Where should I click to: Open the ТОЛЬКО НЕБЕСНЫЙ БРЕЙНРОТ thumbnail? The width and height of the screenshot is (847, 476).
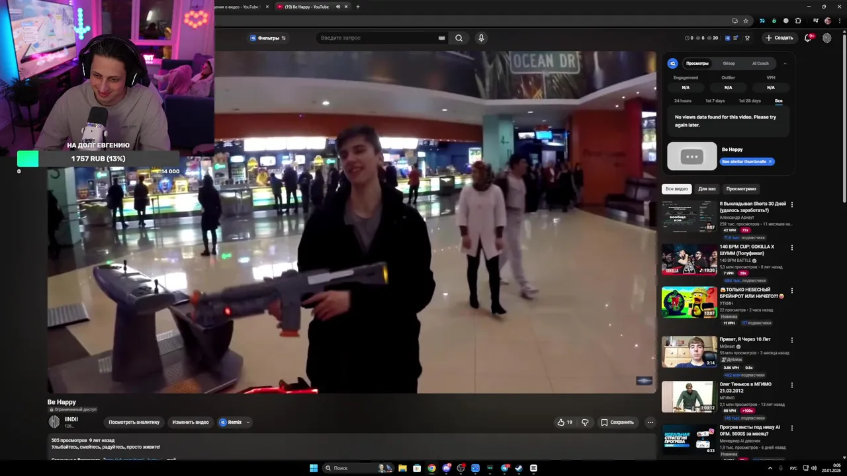pos(690,302)
